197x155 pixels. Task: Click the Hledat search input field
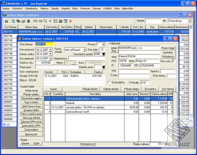(x=153, y=21)
